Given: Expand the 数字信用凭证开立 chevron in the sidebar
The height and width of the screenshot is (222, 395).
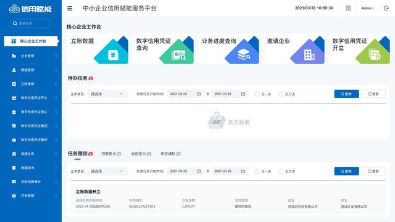Looking at the screenshot, I should coord(56,98).
